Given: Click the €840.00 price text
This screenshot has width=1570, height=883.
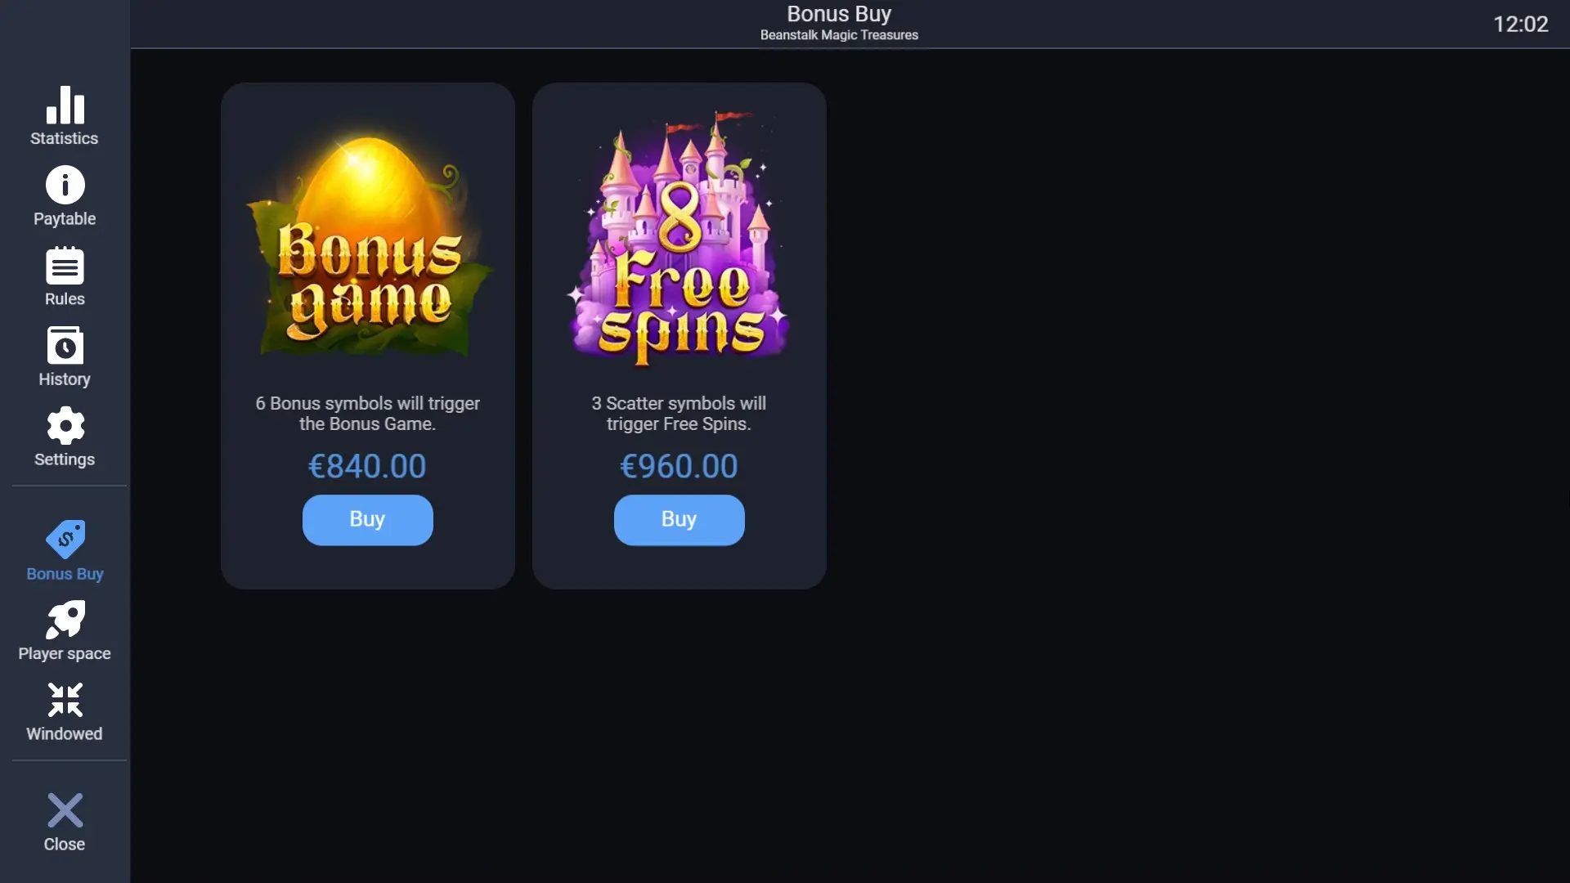Looking at the screenshot, I should tap(367, 466).
